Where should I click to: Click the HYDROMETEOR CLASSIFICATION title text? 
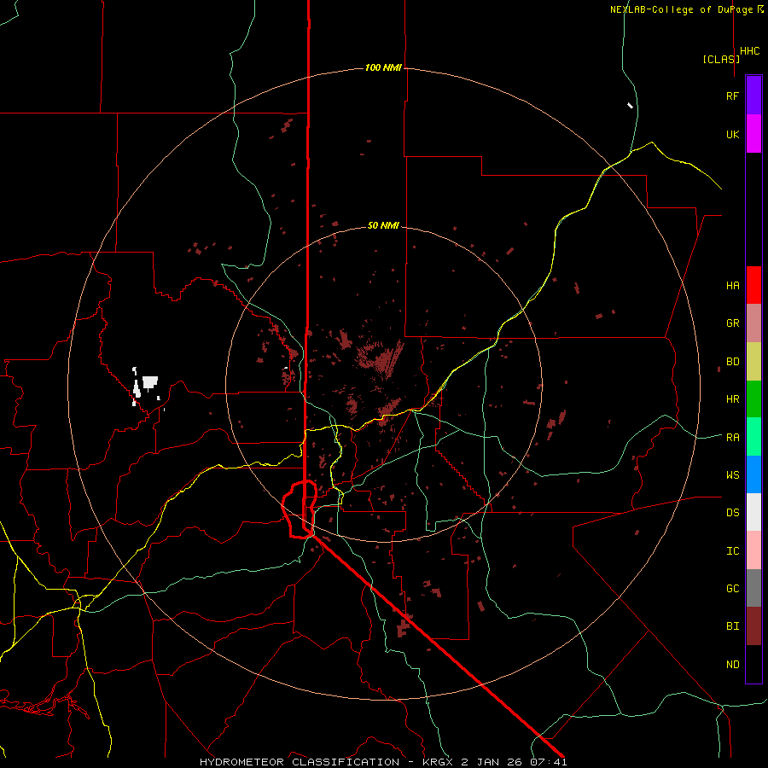pos(300,762)
